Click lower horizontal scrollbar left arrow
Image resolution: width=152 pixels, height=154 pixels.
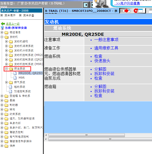click(x=46, y=139)
